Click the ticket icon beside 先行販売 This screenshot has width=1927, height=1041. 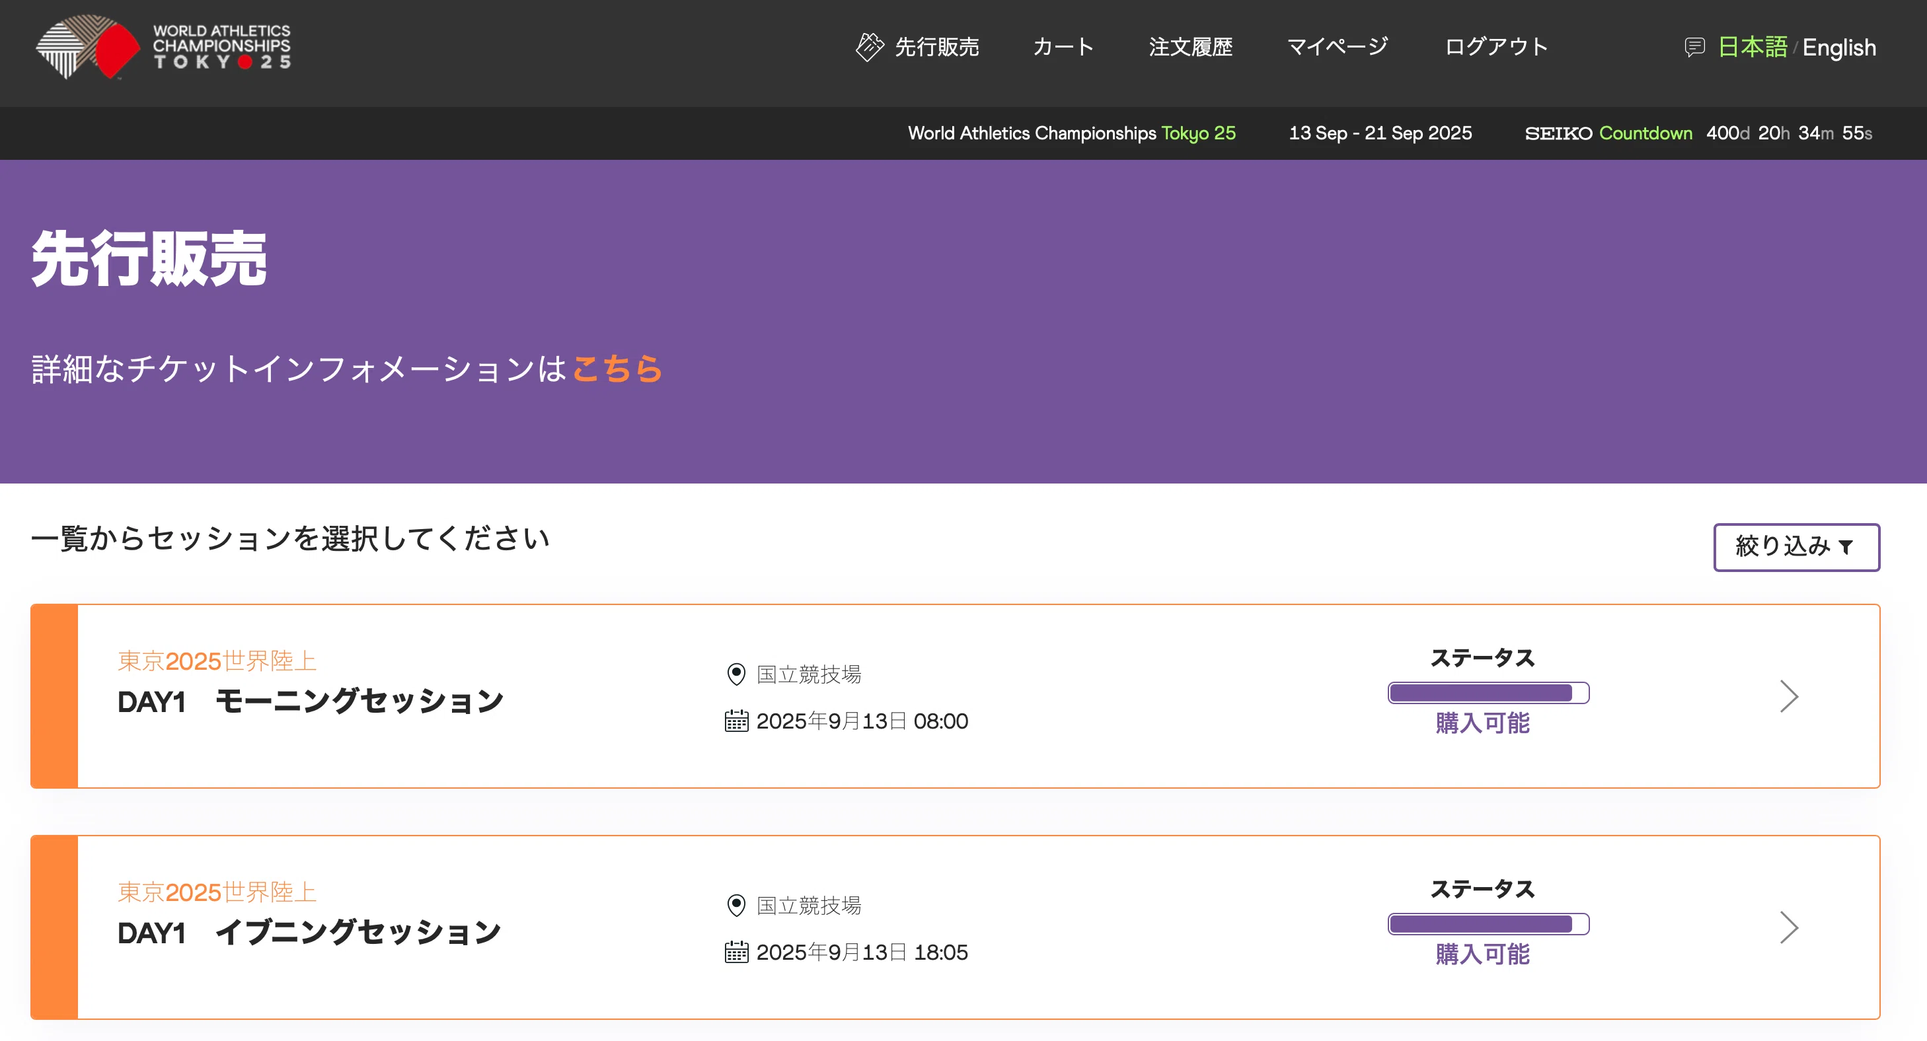click(869, 46)
